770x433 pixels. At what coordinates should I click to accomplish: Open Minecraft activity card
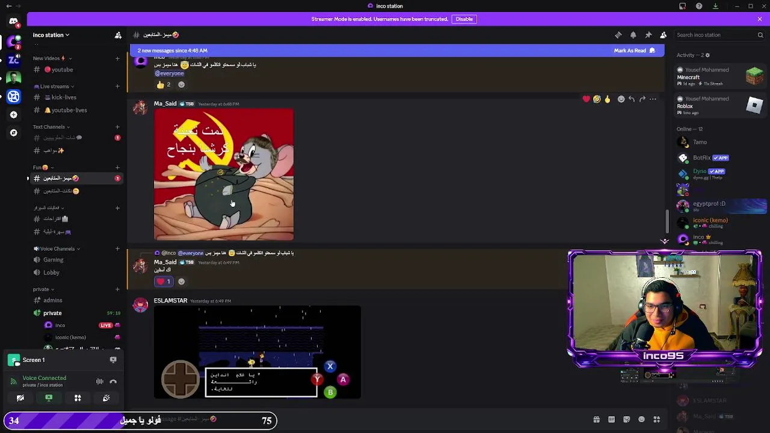tap(720, 76)
